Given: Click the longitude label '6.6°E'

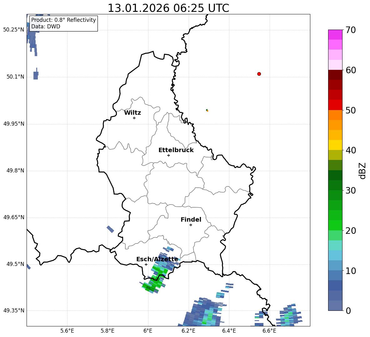Looking at the screenshot, I should coord(269,331).
